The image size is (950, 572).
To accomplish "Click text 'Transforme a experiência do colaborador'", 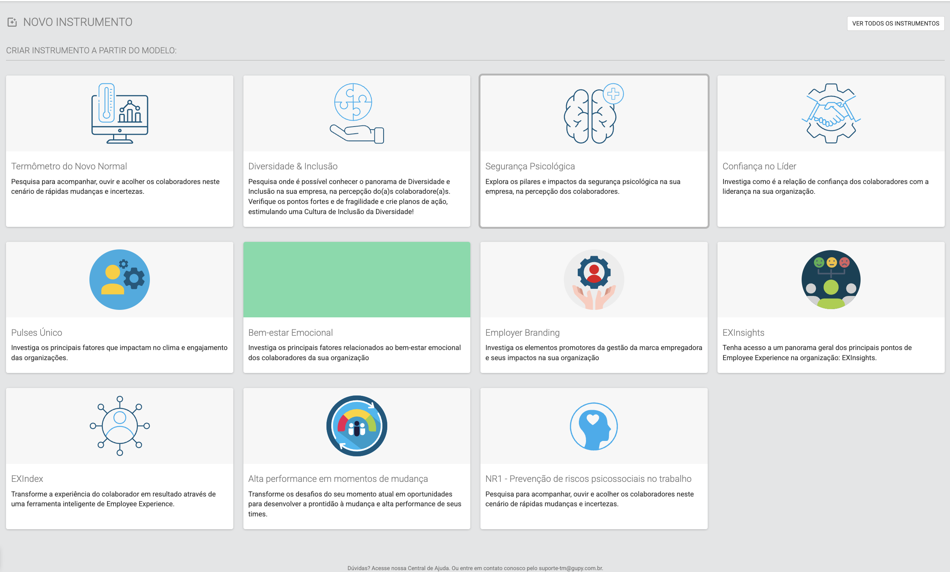I will click(x=113, y=499).
